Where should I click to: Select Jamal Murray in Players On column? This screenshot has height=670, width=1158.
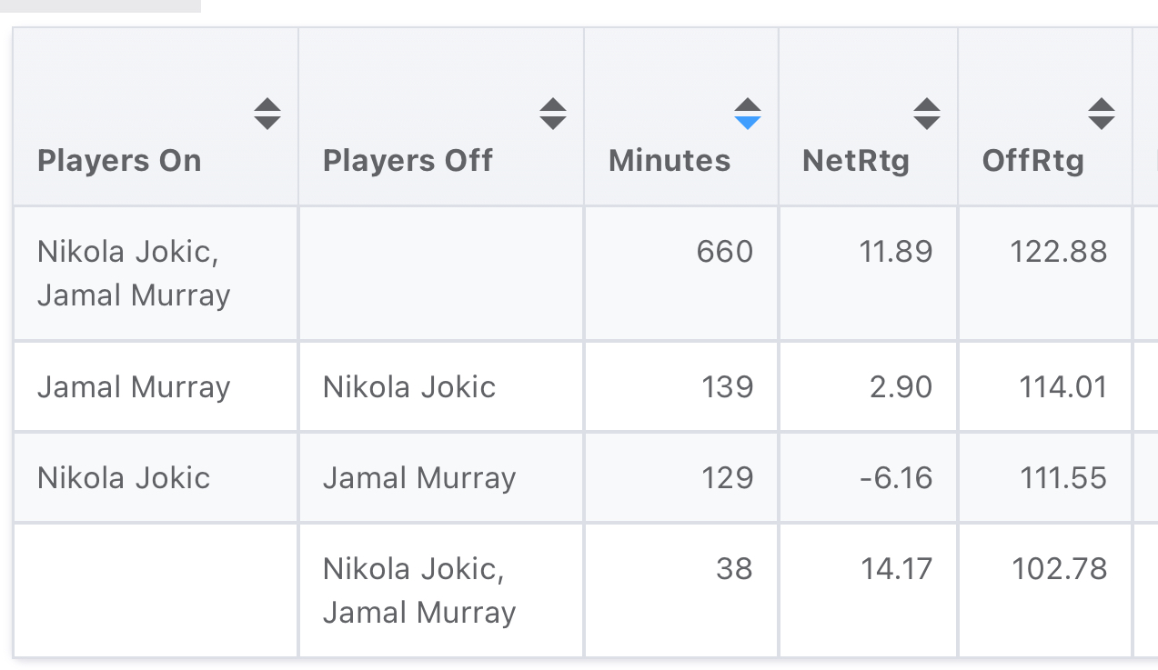click(134, 387)
